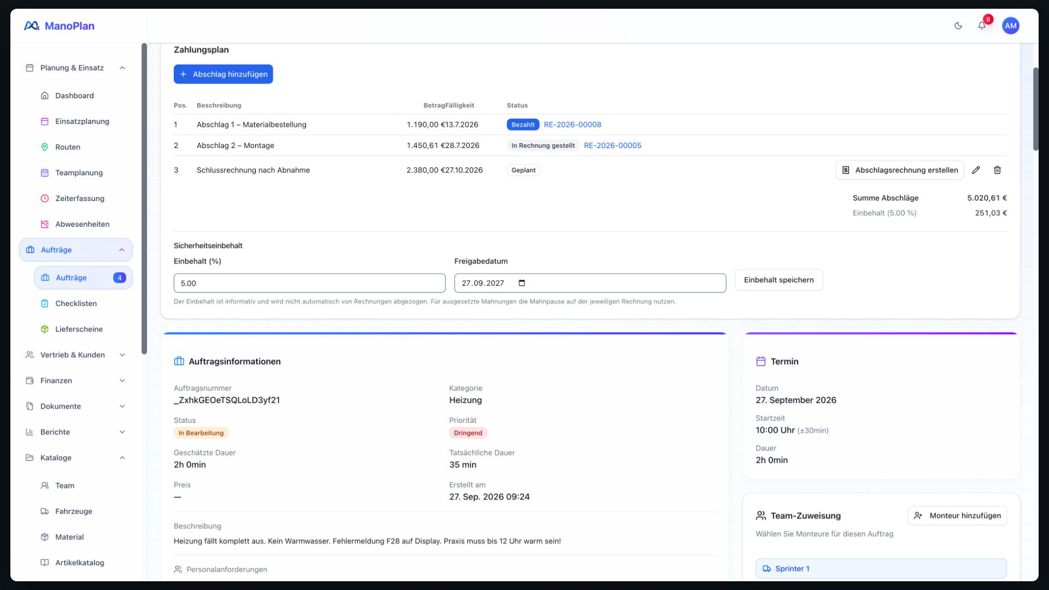Click the sidebar scrollbar
Image resolution: width=1049 pixels, height=590 pixels.
(144, 198)
